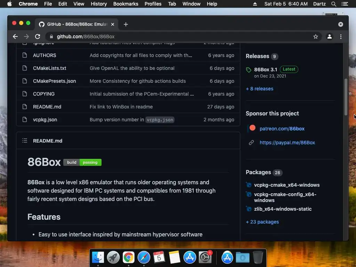This screenshot has width=356, height=267.
Task: Open the Bookmarks menu
Action: [126, 4]
